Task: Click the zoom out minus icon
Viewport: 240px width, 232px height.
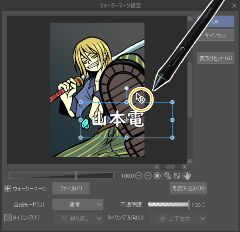Action: tap(139, 176)
